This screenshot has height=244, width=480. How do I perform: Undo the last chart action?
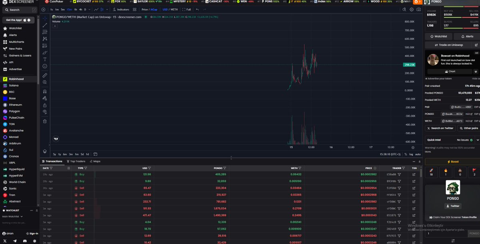pos(197,9)
